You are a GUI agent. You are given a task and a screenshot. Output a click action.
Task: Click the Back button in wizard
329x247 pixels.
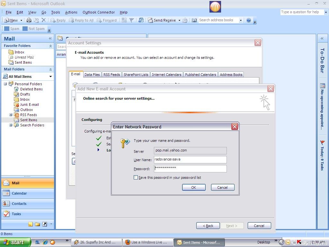pos(208,225)
